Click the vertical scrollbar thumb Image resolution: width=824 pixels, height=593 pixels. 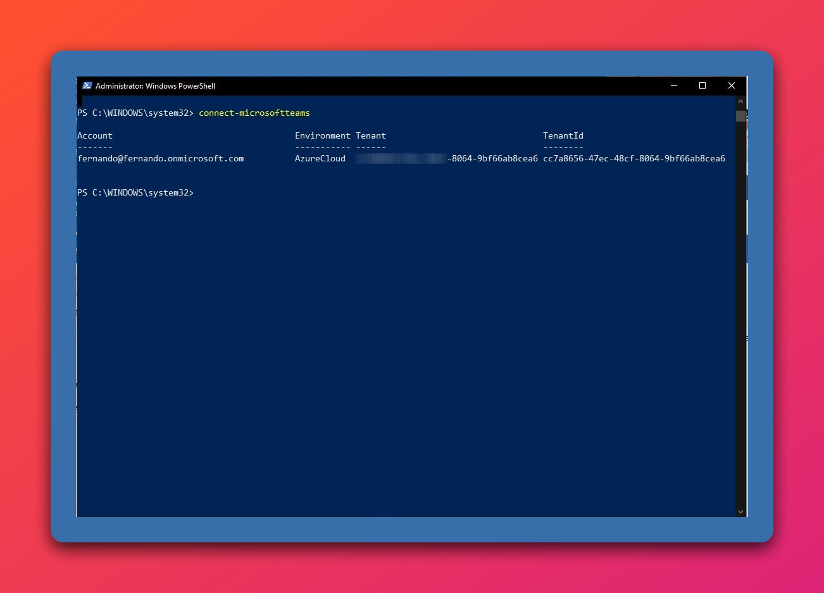tap(740, 116)
